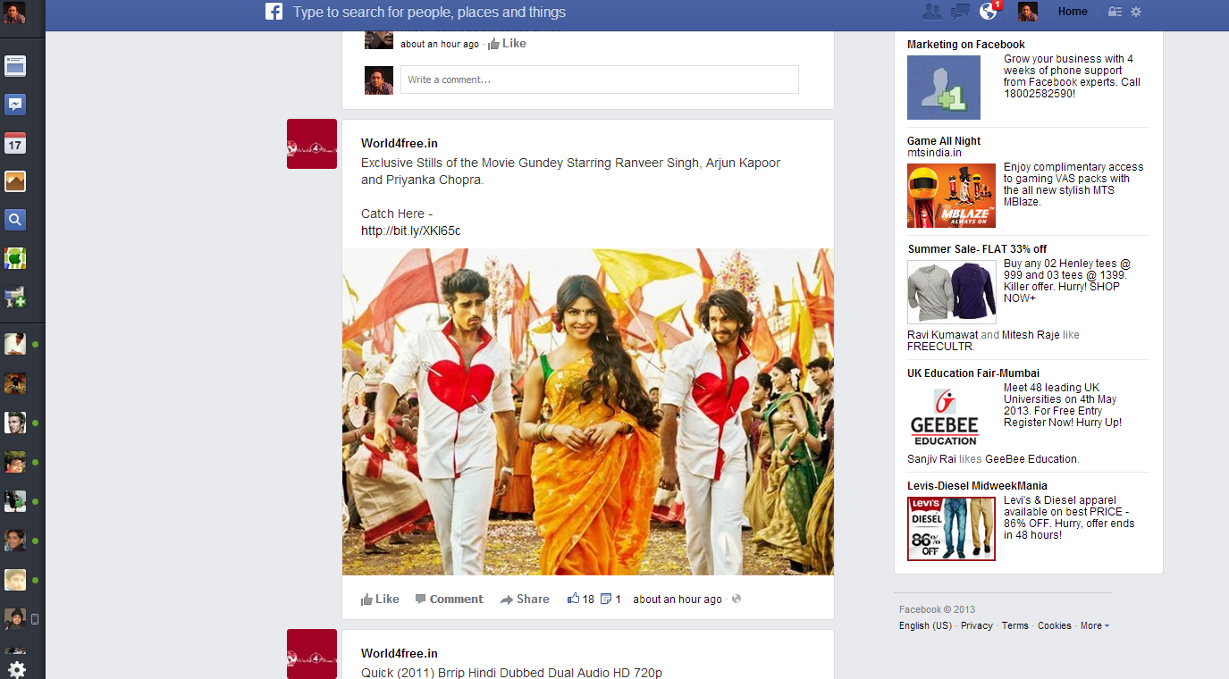
Task: Expand the More footer dropdown
Action: [1095, 625]
